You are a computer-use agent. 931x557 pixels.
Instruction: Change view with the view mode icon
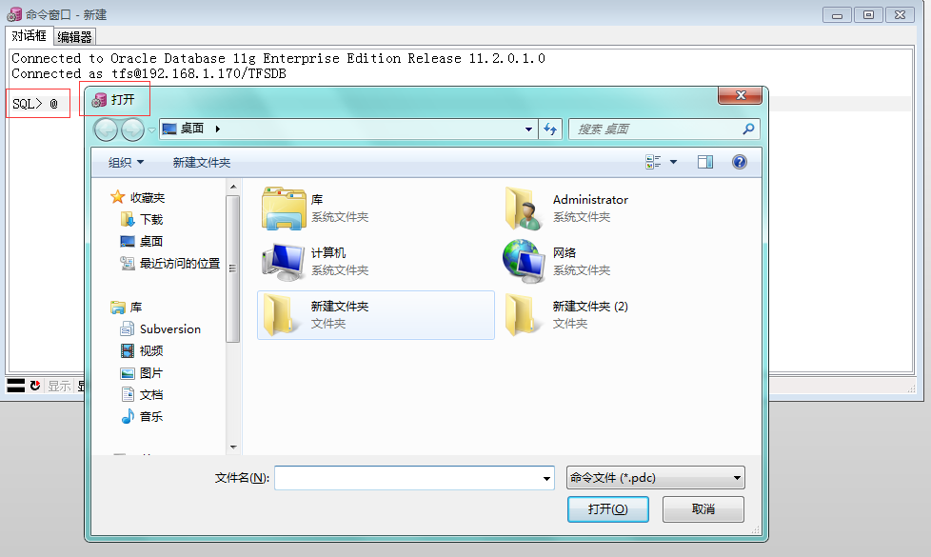653,162
